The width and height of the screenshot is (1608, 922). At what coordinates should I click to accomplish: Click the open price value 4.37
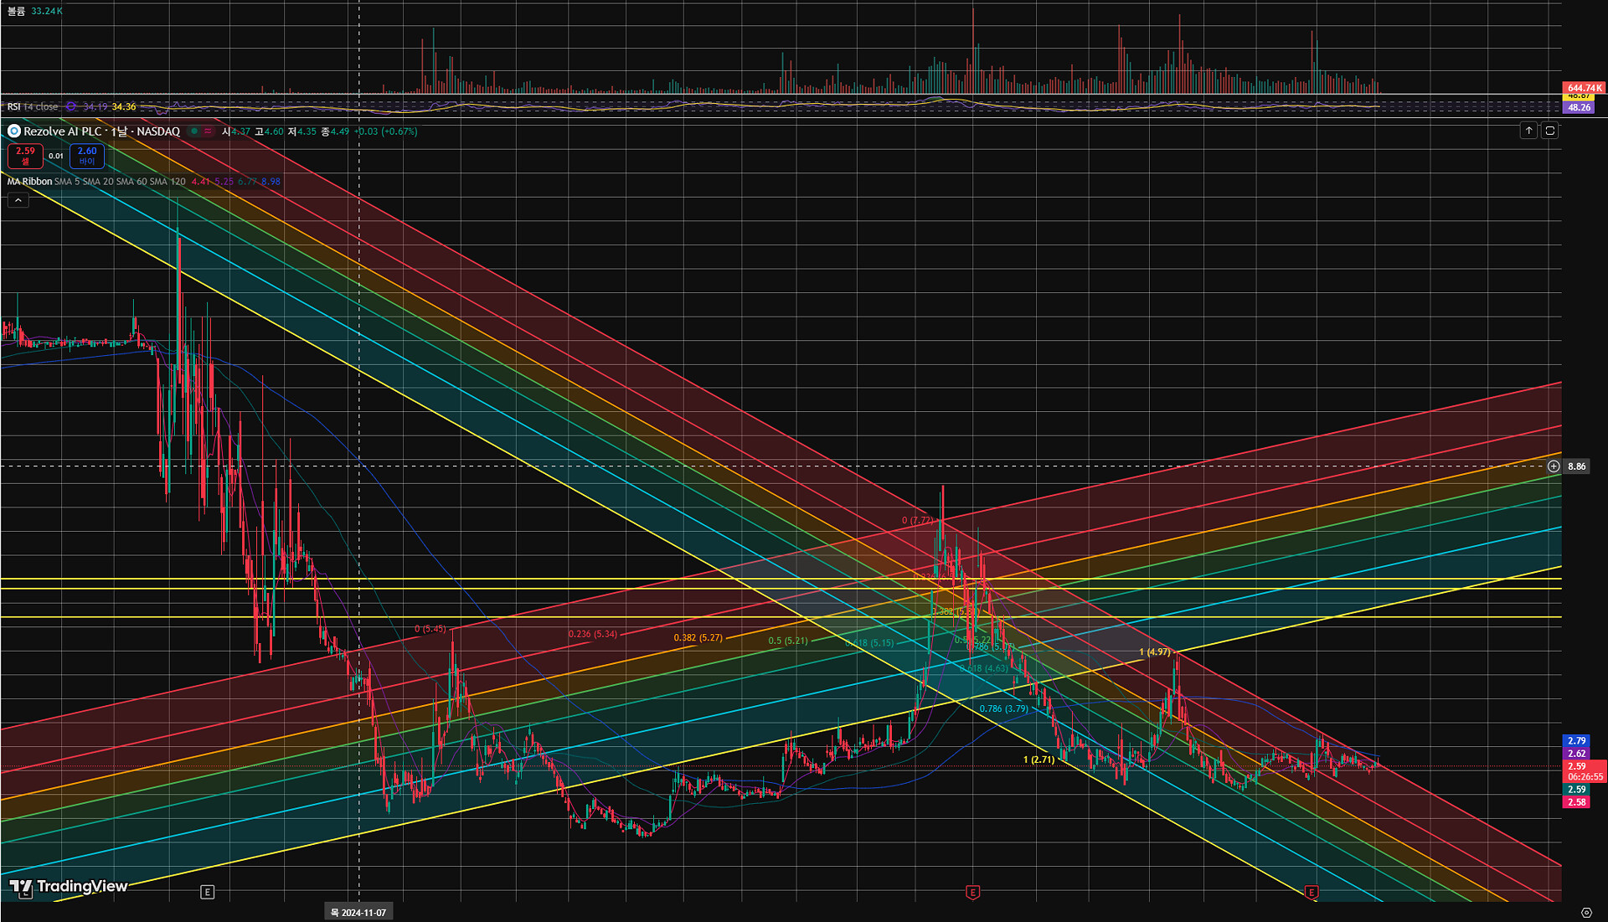click(x=240, y=131)
